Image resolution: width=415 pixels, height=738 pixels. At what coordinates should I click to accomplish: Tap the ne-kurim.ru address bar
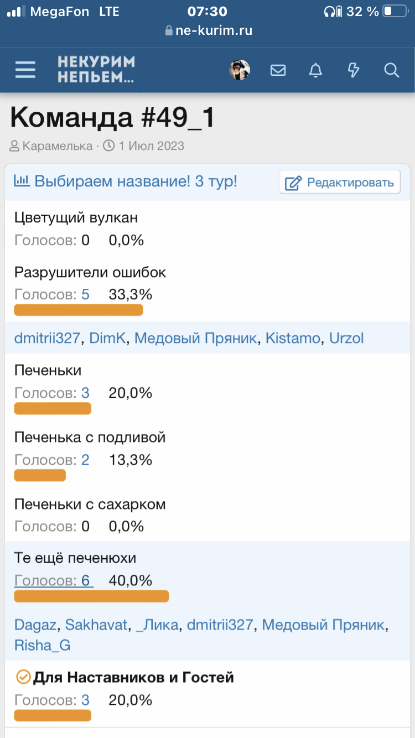208,30
